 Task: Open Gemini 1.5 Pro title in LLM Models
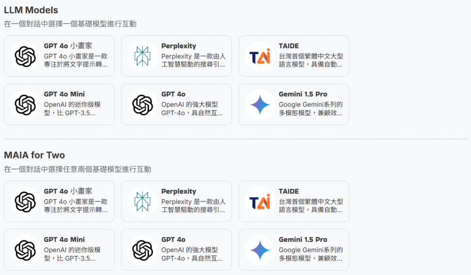303,94
